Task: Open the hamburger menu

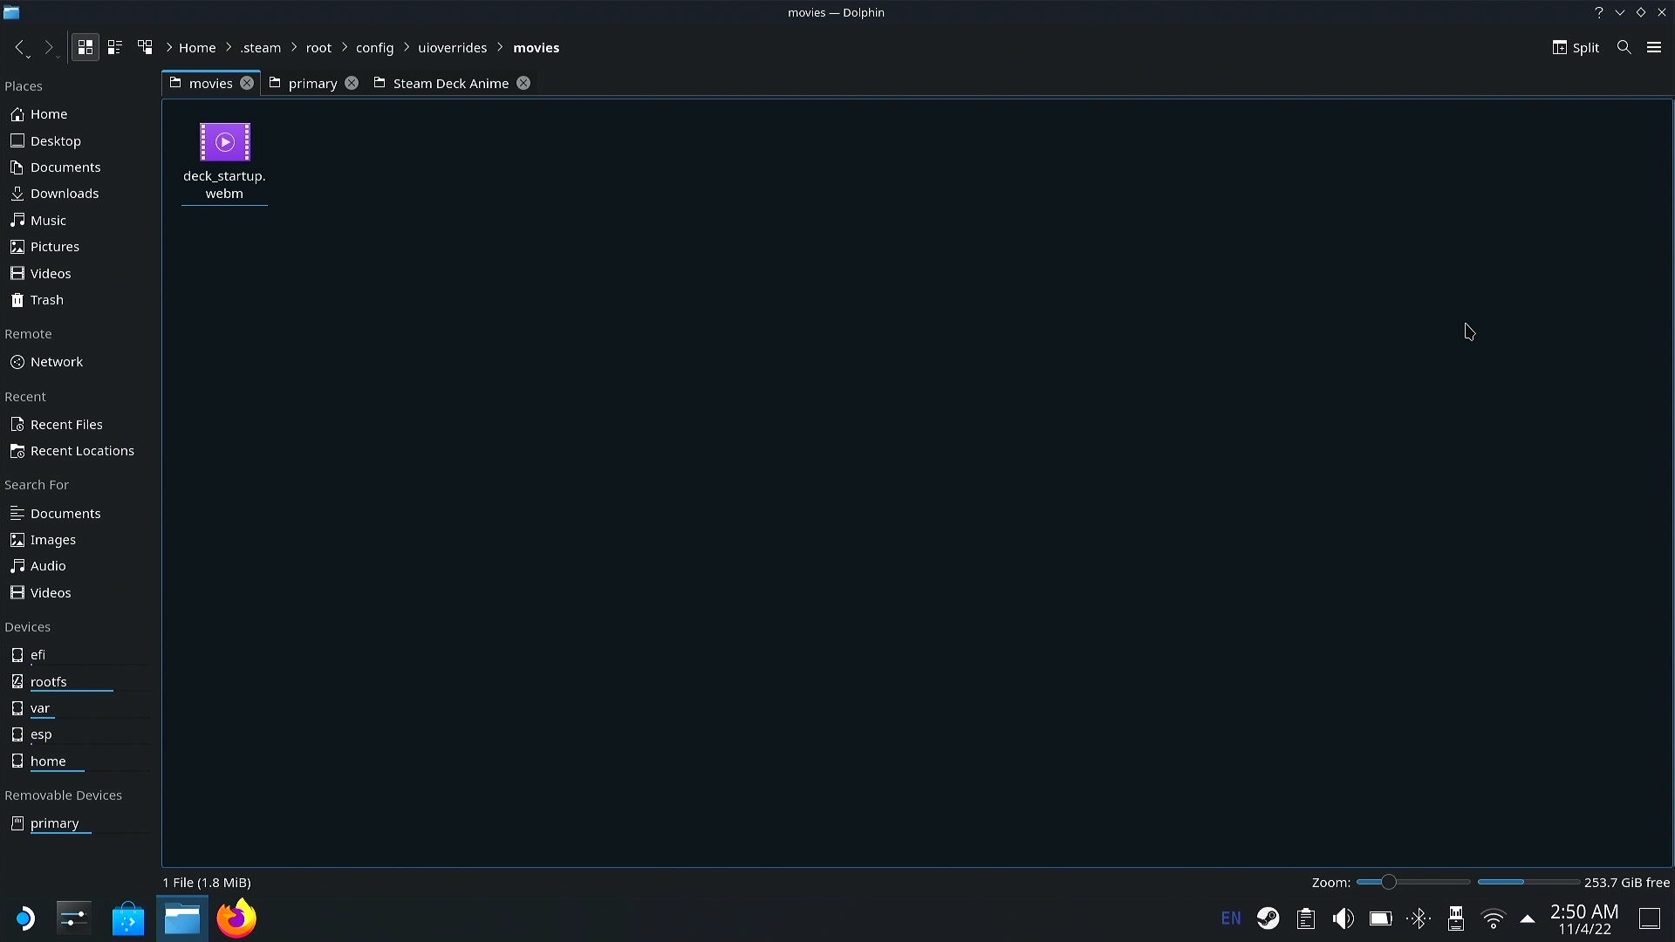Action: click(x=1653, y=47)
